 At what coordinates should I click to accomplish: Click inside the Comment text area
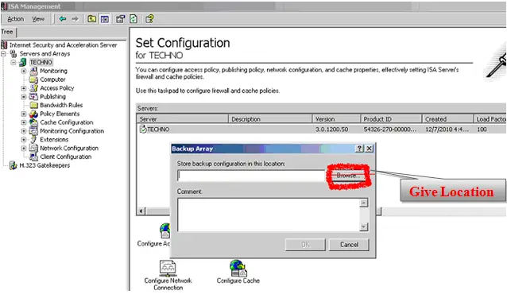pyautogui.click(x=269, y=215)
